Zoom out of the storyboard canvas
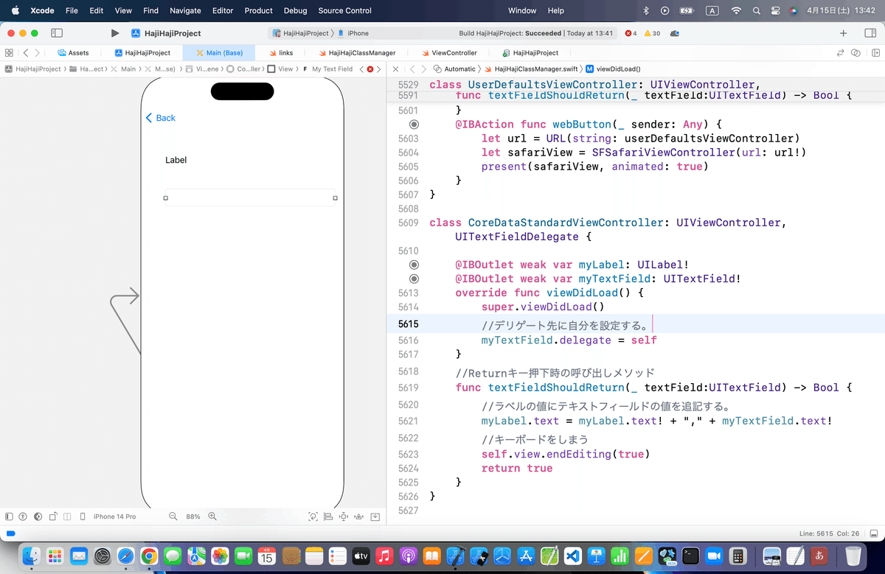885x574 pixels. click(173, 517)
